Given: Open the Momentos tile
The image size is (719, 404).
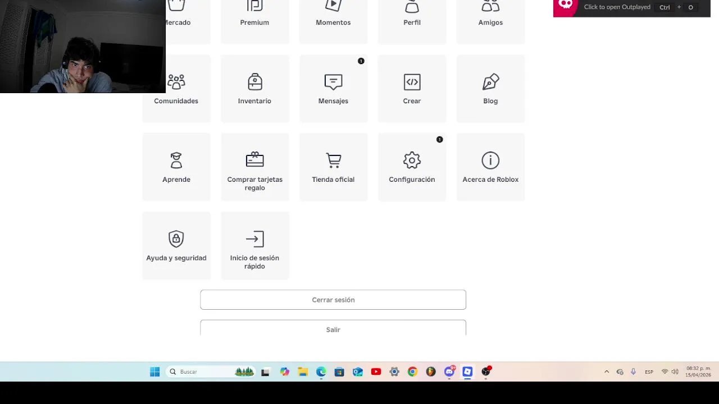Looking at the screenshot, I should click(333, 21).
